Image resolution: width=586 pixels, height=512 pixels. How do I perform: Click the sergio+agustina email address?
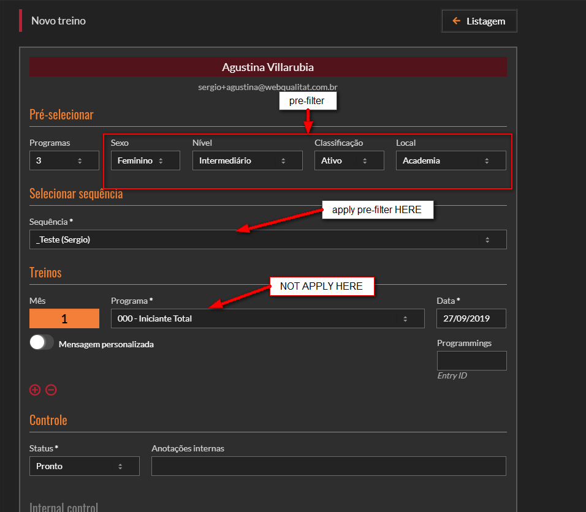268,88
